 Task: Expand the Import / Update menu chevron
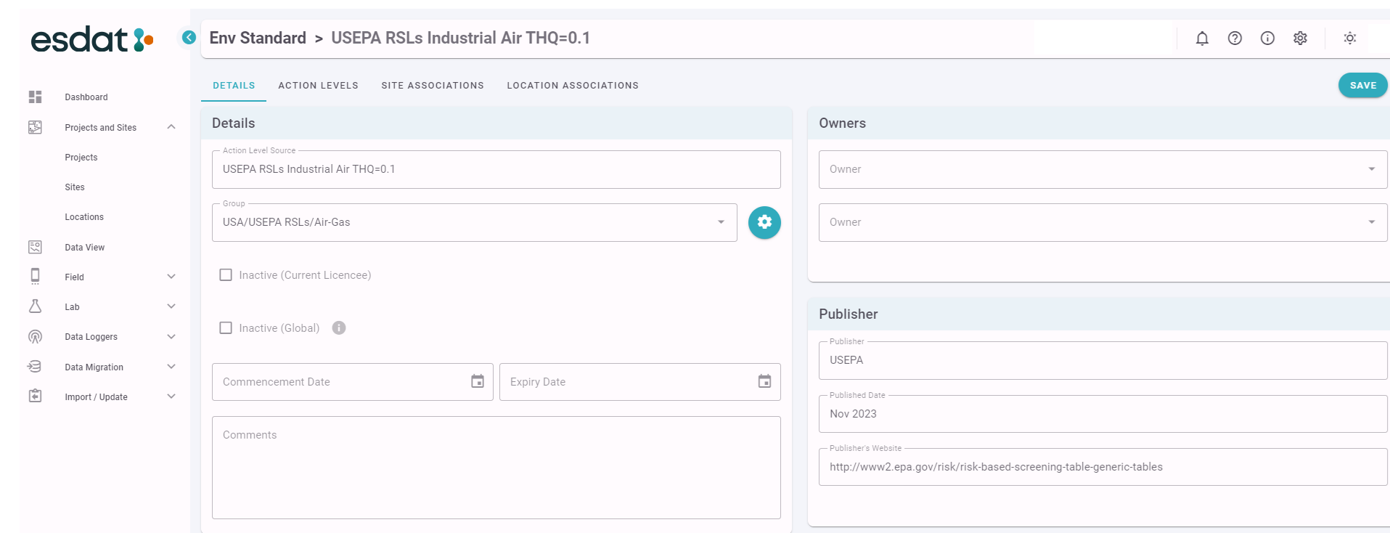click(x=171, y=396)
